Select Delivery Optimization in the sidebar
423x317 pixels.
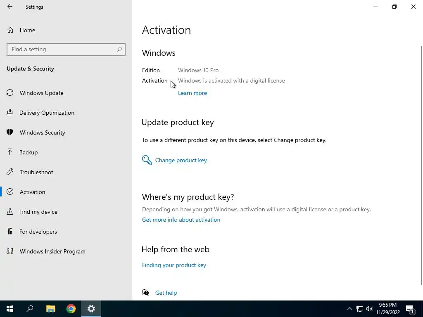click(x=47, y=113)
